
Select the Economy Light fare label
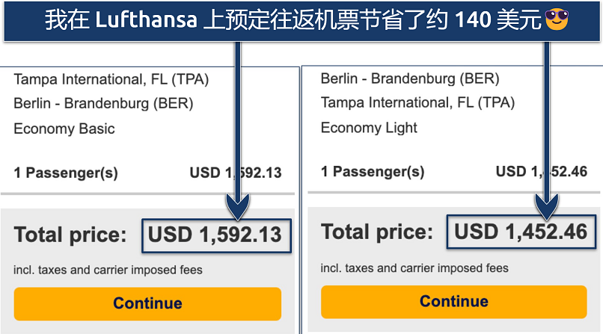(x=369, y=128)
